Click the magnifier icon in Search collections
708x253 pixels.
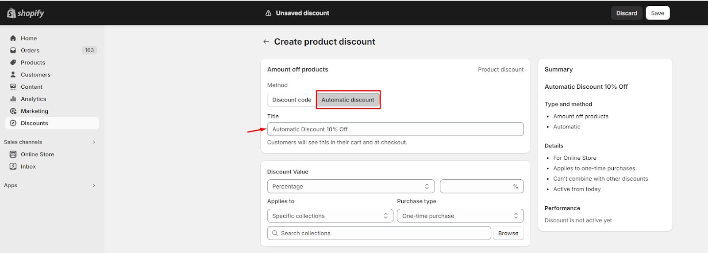pos(275,233)
